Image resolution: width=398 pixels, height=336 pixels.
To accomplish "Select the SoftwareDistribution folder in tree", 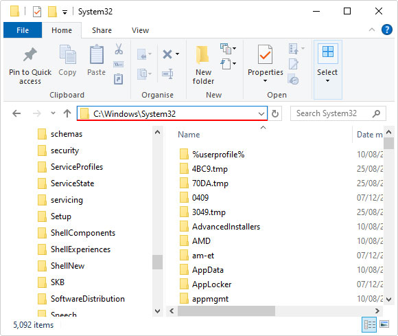I will 81,299.
